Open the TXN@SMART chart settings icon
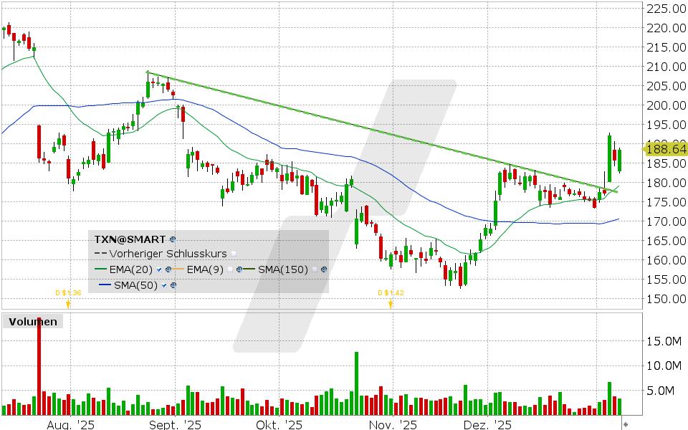 pos(173,239)
